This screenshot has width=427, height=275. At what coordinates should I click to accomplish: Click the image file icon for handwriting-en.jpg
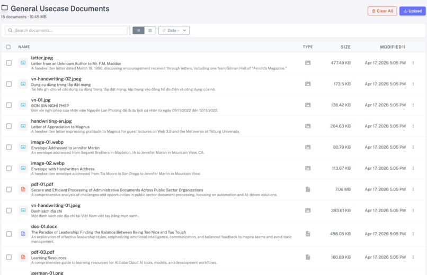click(x=23, y=126)
